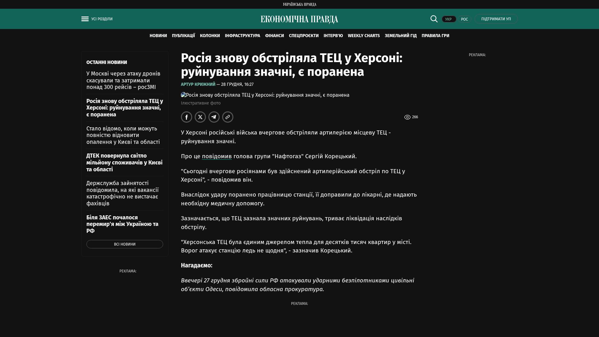Click the Всі новини button
The image size is (599, 337).
[124, 244]
